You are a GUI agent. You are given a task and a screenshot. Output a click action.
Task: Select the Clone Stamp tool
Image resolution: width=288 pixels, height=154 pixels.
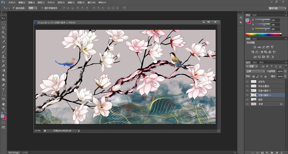[x=4, y=56]
